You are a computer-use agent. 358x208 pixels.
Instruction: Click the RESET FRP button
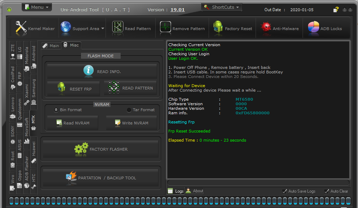[74, 88]
